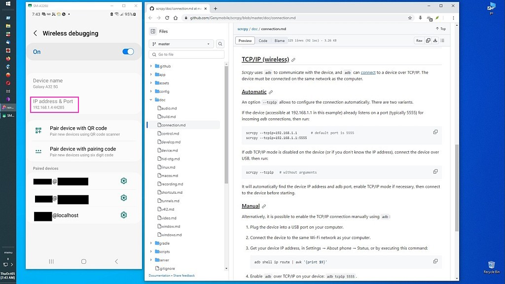Click the browser forward arrow
The width and height of the screenshot is (505, 284).
158,18
